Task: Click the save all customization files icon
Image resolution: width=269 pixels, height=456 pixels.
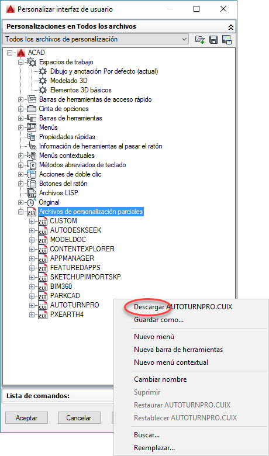Action: [213, 40]
